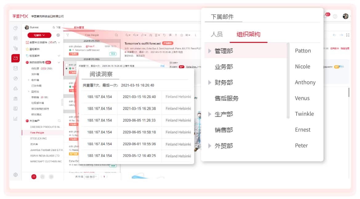360x199 pixels.
Task: Expand the 管理部 department node
Action: [x=210, y=51]
